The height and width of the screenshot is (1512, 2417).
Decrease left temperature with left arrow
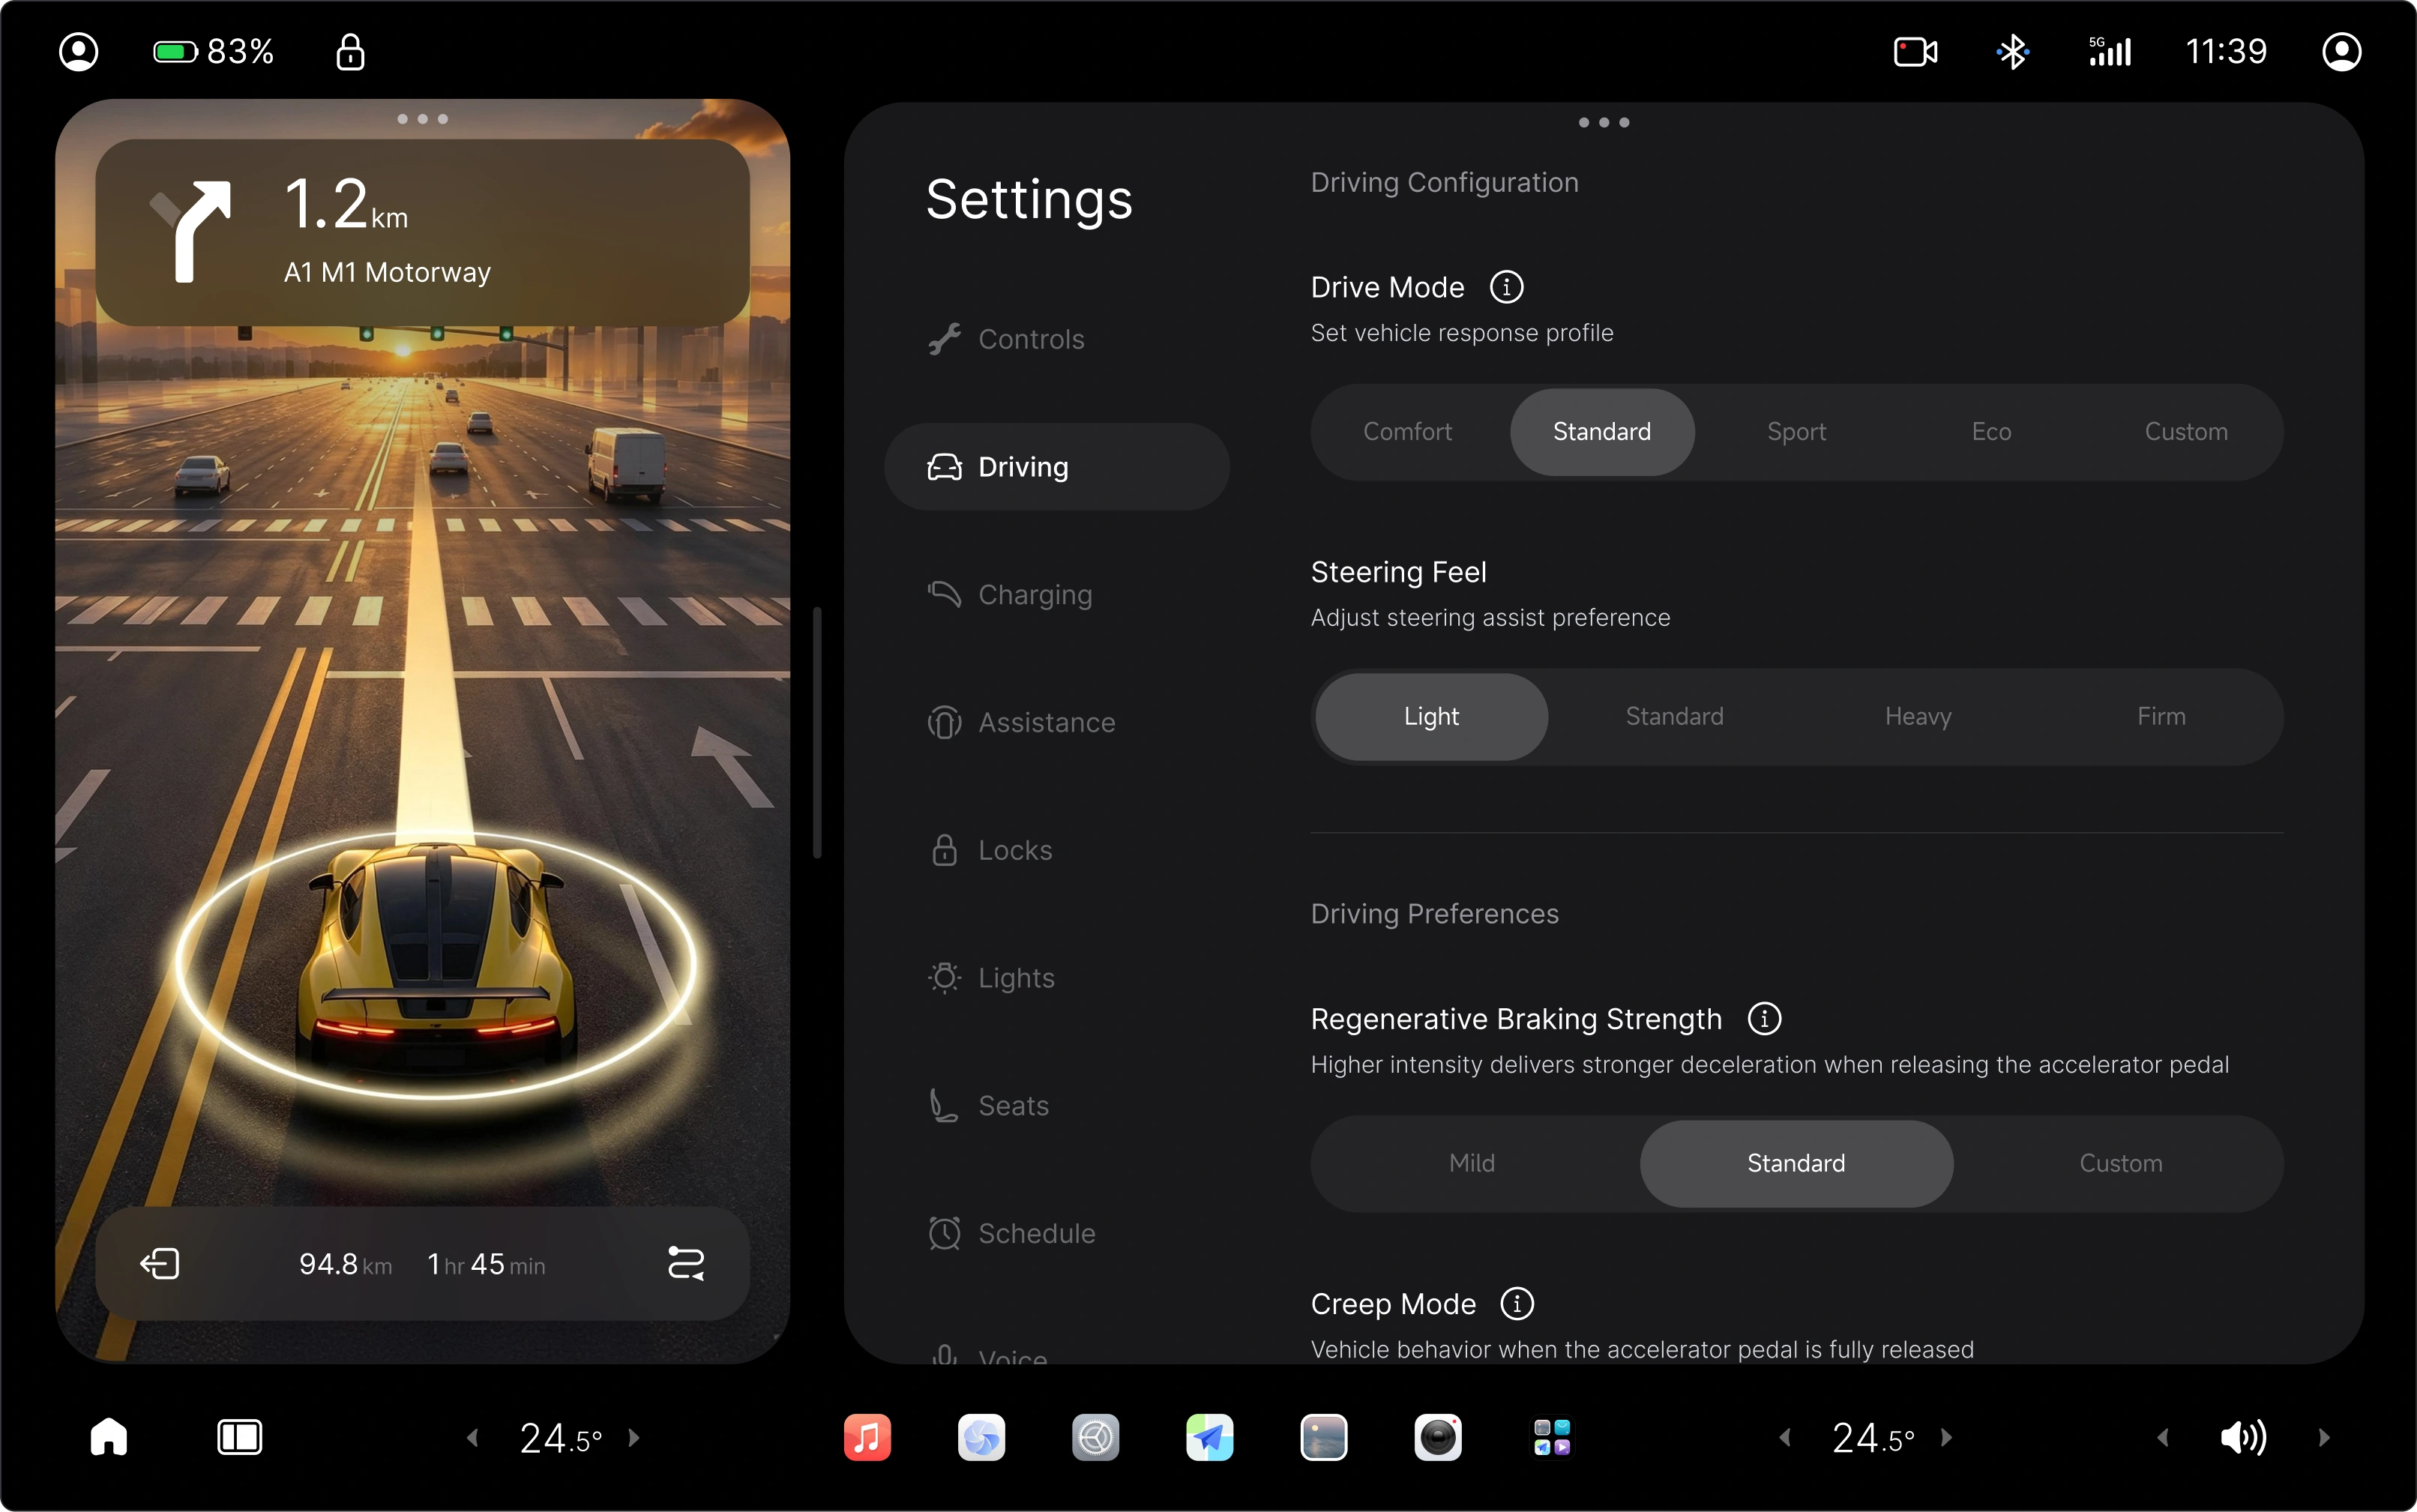pos(473,1438)
